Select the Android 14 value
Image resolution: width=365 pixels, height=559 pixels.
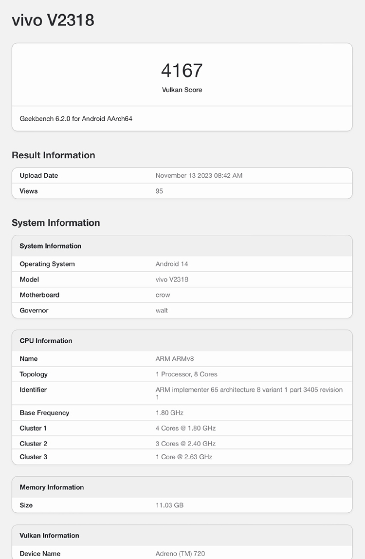tap(171, 264)
